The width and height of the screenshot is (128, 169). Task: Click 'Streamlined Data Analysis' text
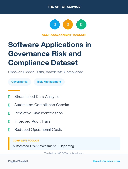pos(37,97)
